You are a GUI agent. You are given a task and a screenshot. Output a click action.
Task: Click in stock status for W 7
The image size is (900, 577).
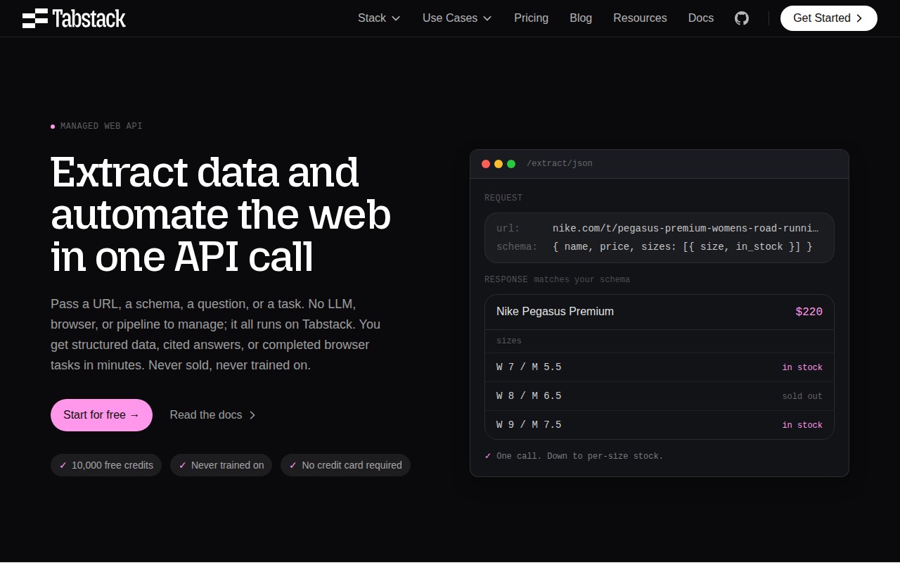click(x=802, y=367)
